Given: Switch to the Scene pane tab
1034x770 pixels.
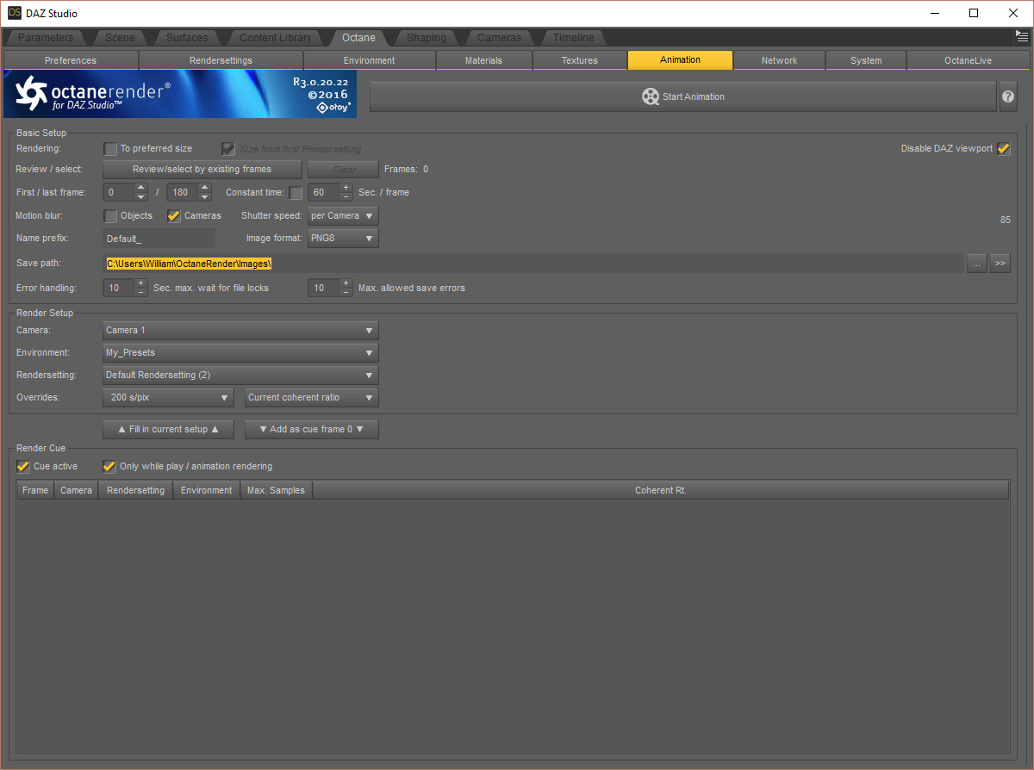Looking at the screenshot, I should tap(120, 38).
